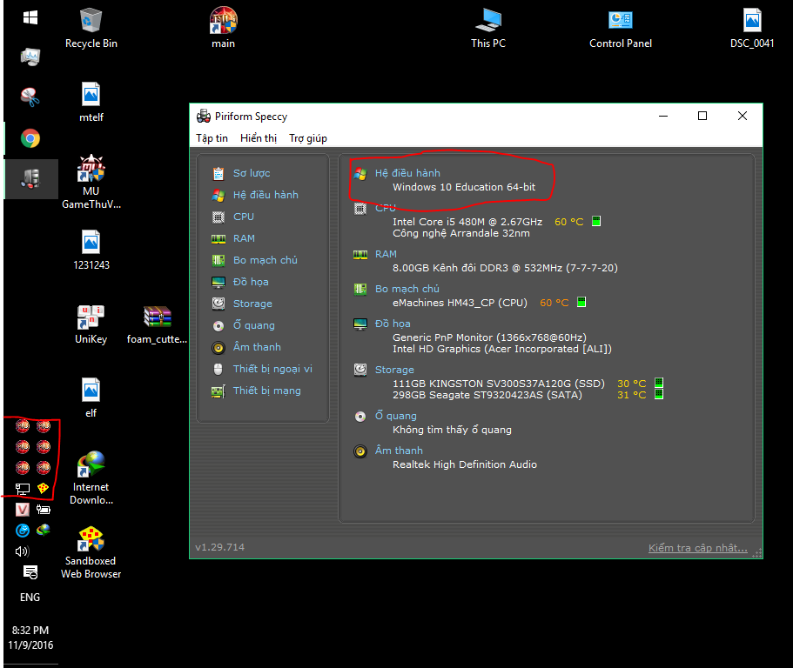The height and width of the screenshot is (668, 793).
Task: Open the Windows Start button
Action: [x=30, y=18]
